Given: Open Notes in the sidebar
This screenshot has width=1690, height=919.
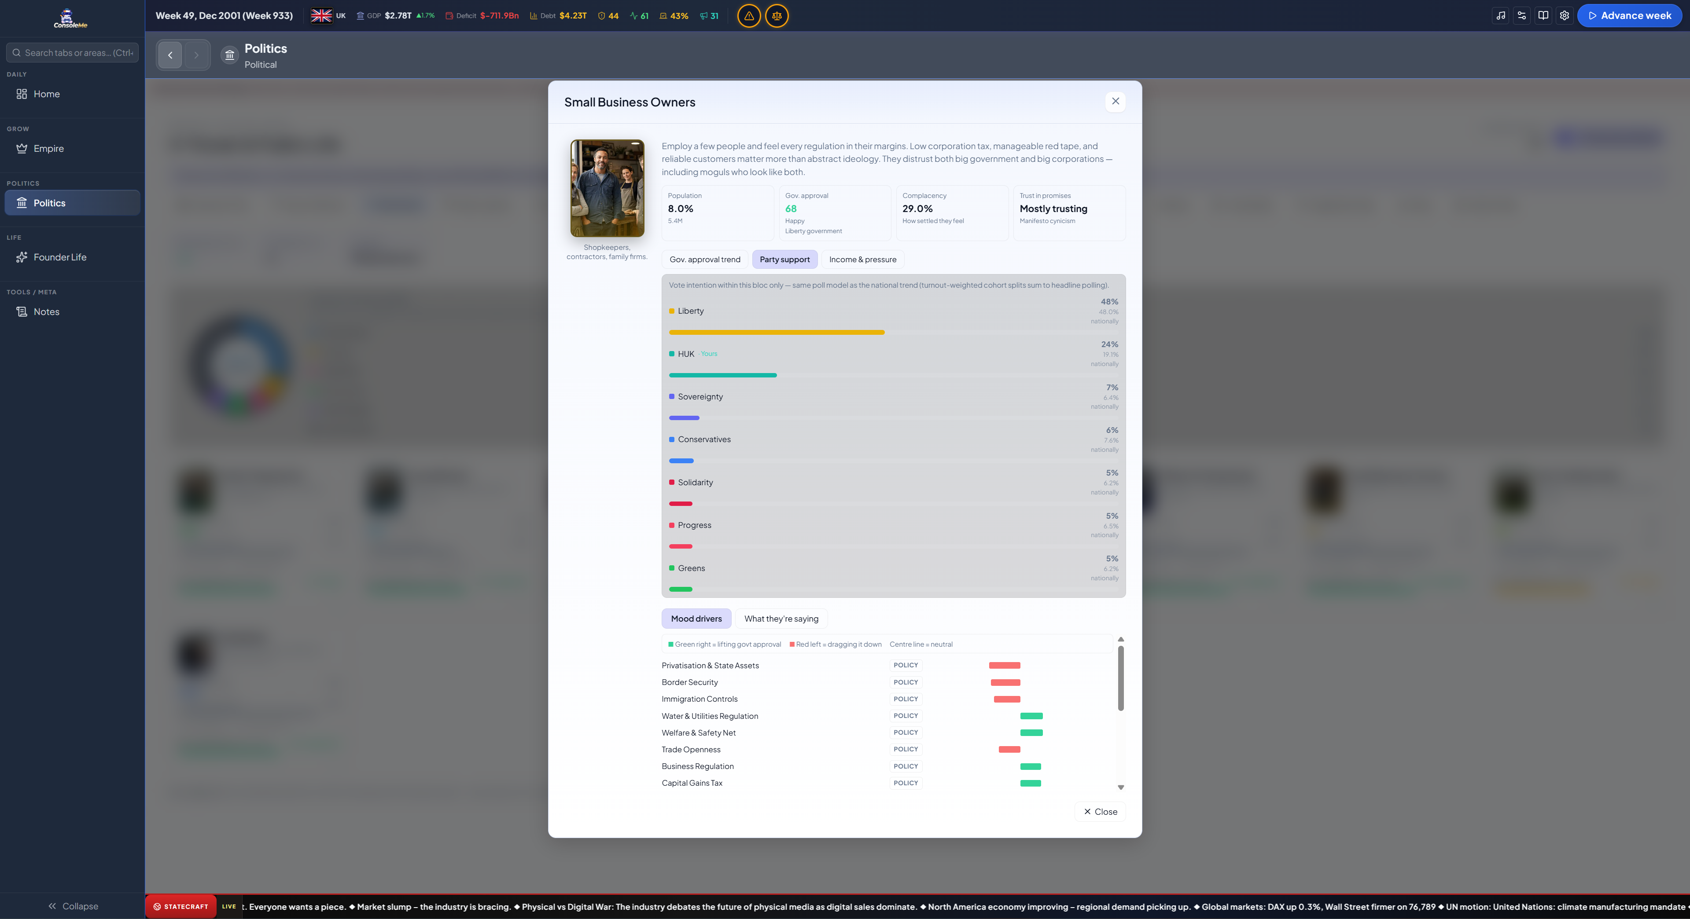Looking at the screenshot, I should tap(72, 311).
